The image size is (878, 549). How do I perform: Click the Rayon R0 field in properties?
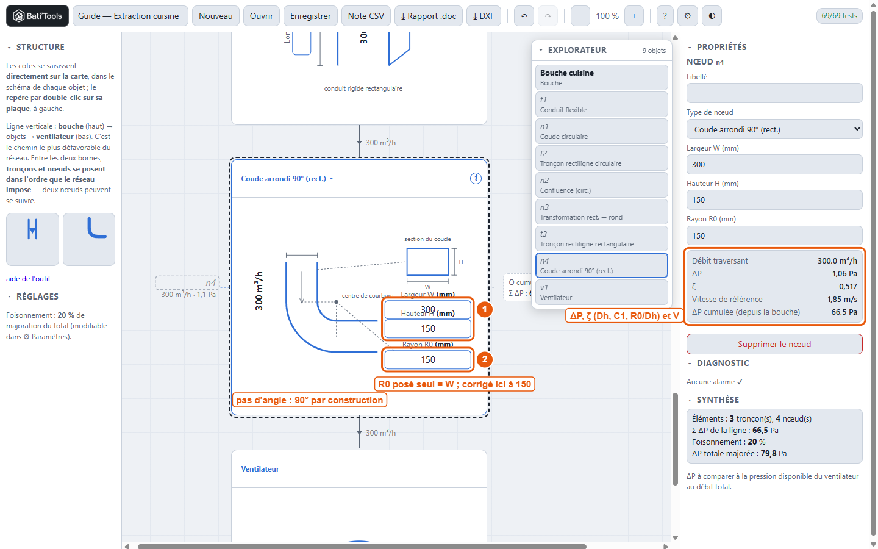[x=774, y=235]
